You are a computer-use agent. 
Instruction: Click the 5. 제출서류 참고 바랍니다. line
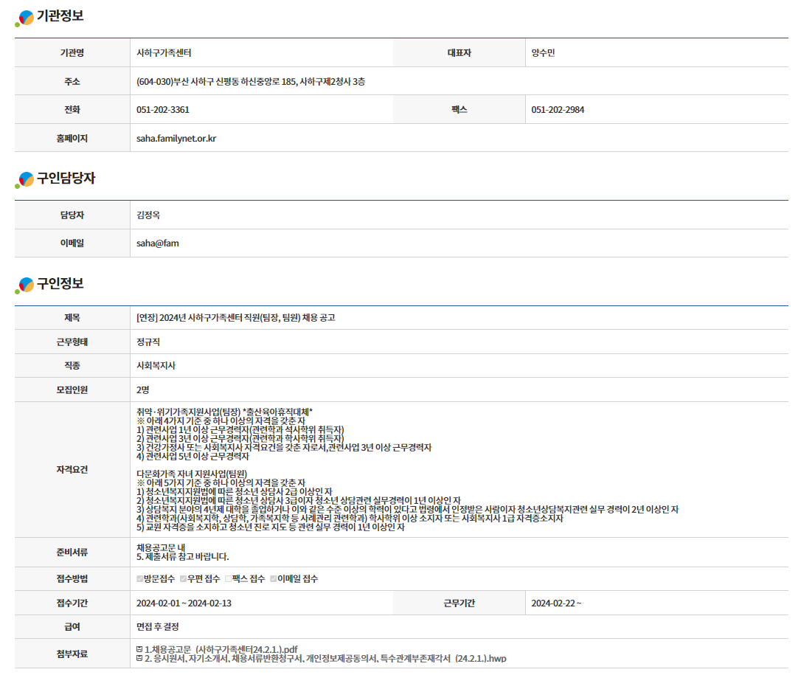tap(183, 557)
